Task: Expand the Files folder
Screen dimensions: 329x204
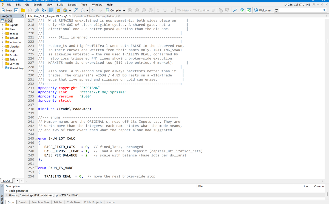Action: (3, 29)
